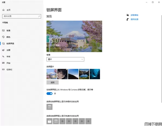Toggle off Windows and Cortana tips switch
162x126 pixels.
tap(49, 93)
